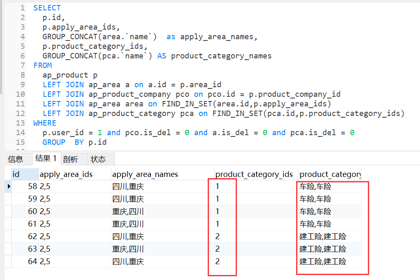Sort by apply_area_ids column header
This screenshot has width=420, height=280.
tap(75, 174)
